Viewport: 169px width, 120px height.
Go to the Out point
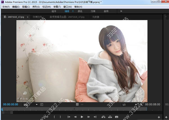pyautogui.click(x=95, y=117)
